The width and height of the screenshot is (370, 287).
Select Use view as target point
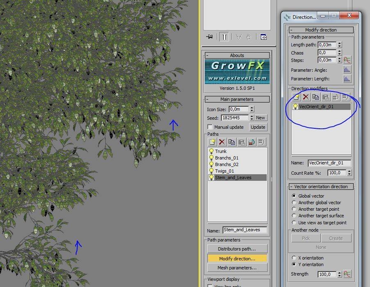click(294, 223)
